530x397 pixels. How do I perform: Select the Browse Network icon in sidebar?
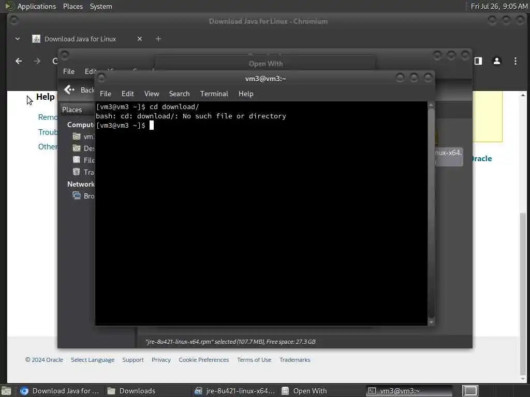point(77,196)
